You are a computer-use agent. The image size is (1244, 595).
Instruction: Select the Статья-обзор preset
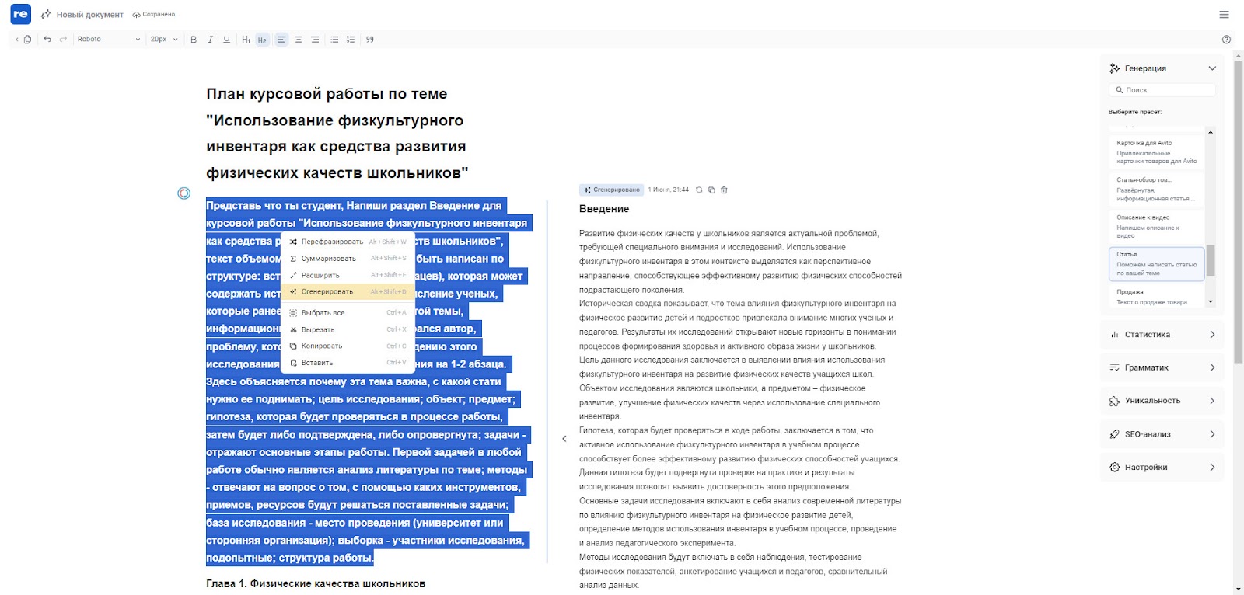[1157, 190]
